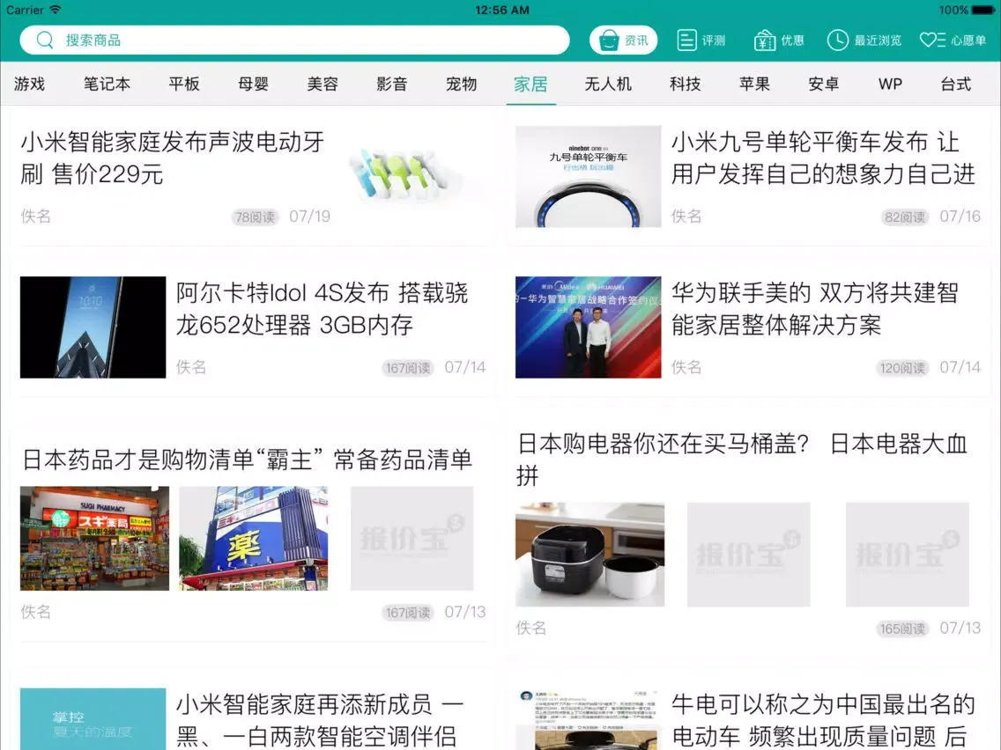The image size is (1001, 750).
Task: Open article 华为联手美的 双方将共建智能家居
Action: pyautogui.click(x=815, y=309)
